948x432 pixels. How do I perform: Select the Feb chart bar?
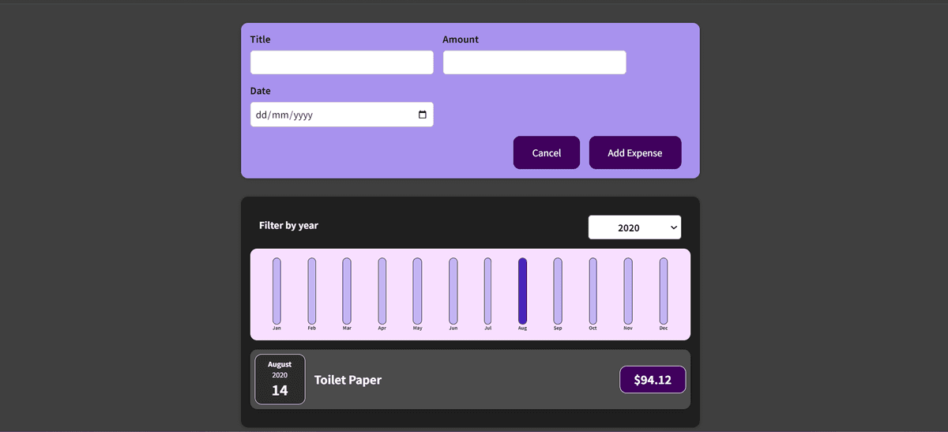click(312, 291)
